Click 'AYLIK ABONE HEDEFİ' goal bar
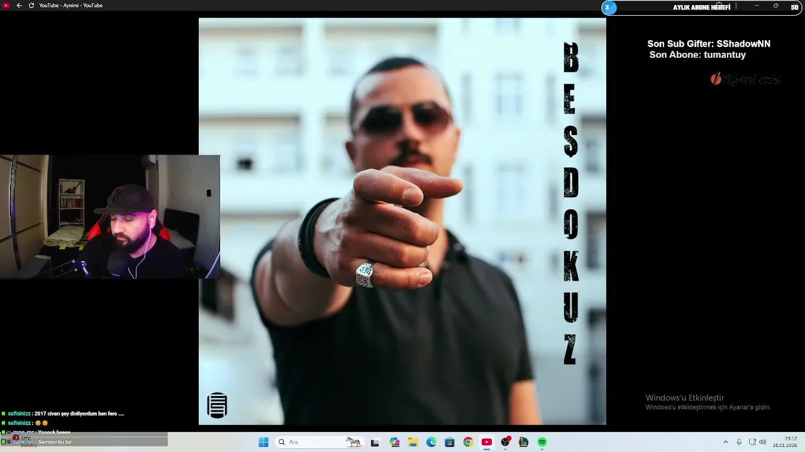Screen dimensions: 805x452 pyautogui.click(x=701, y=8)
